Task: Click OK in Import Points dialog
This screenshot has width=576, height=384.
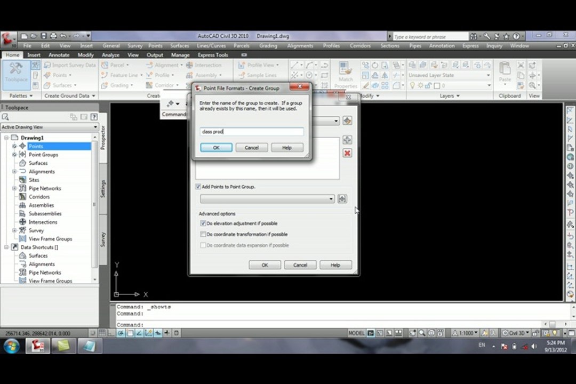Action: [265, 265]
